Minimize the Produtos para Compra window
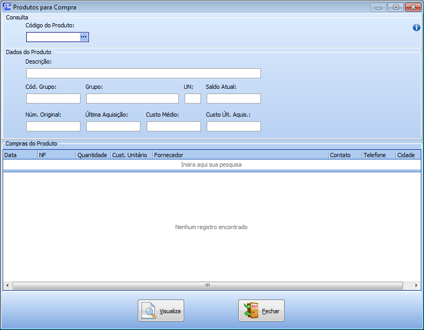This screenshot has height=330, width=424. pyautogui.click(x=378, y=7)
